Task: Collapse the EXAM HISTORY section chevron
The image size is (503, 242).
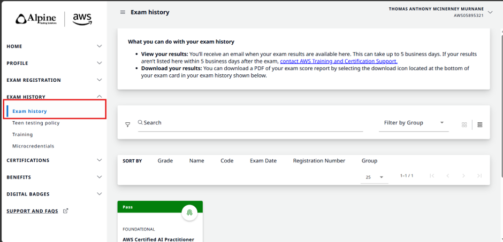Action: (x=100, y=96)
